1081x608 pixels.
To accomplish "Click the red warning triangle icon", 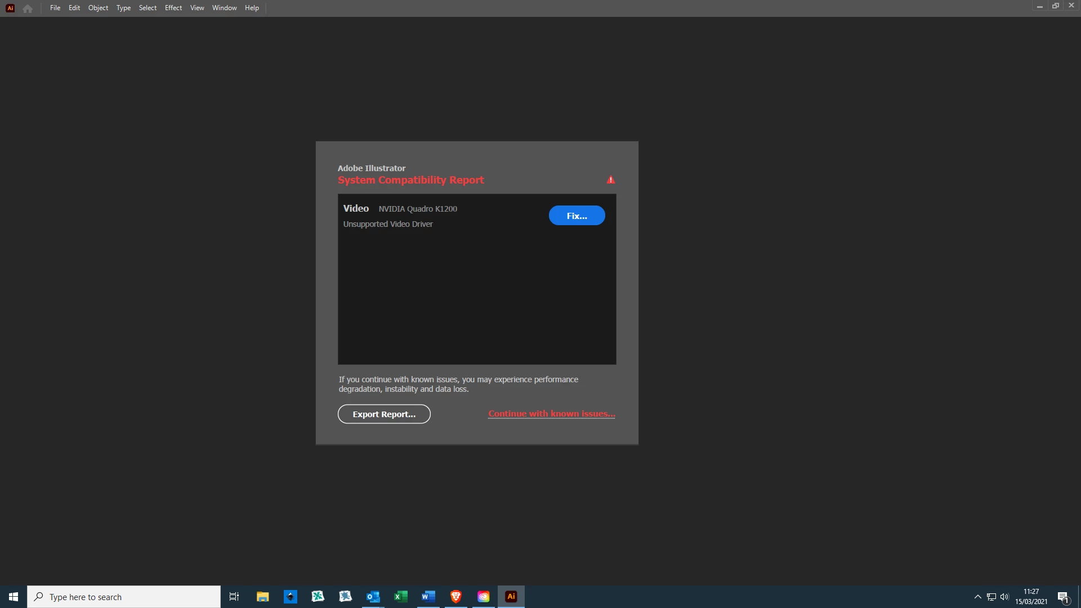I will (x=611, y=180).
